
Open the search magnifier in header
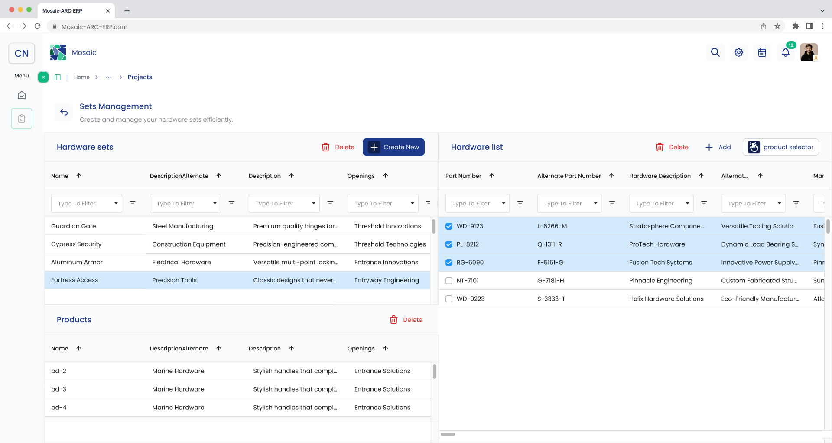[715, 52]
